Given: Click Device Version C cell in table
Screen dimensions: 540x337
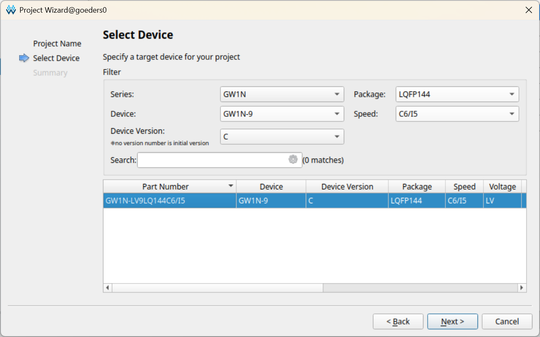Looking at the screenshot, I should click(x=347, y=201).
